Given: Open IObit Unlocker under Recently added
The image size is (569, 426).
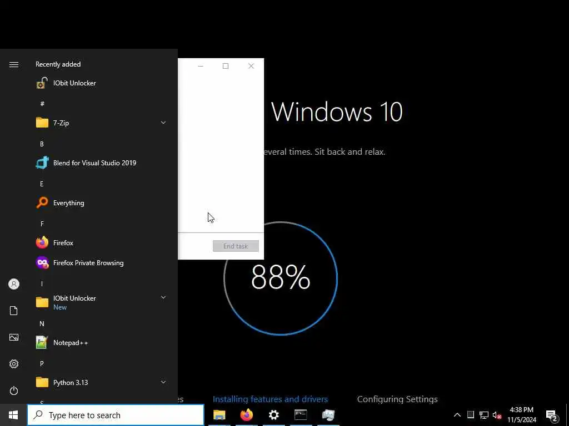Looking at the screenshot, I should click(102, 83).
